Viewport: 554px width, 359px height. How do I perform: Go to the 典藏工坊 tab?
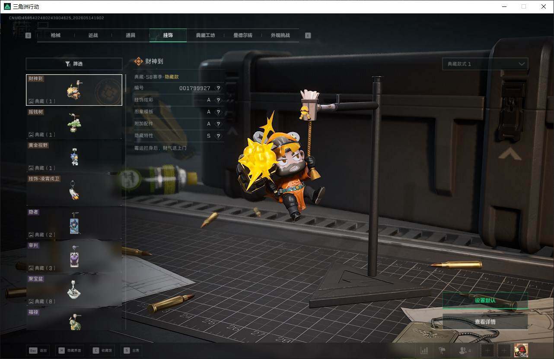click(205, 35)
